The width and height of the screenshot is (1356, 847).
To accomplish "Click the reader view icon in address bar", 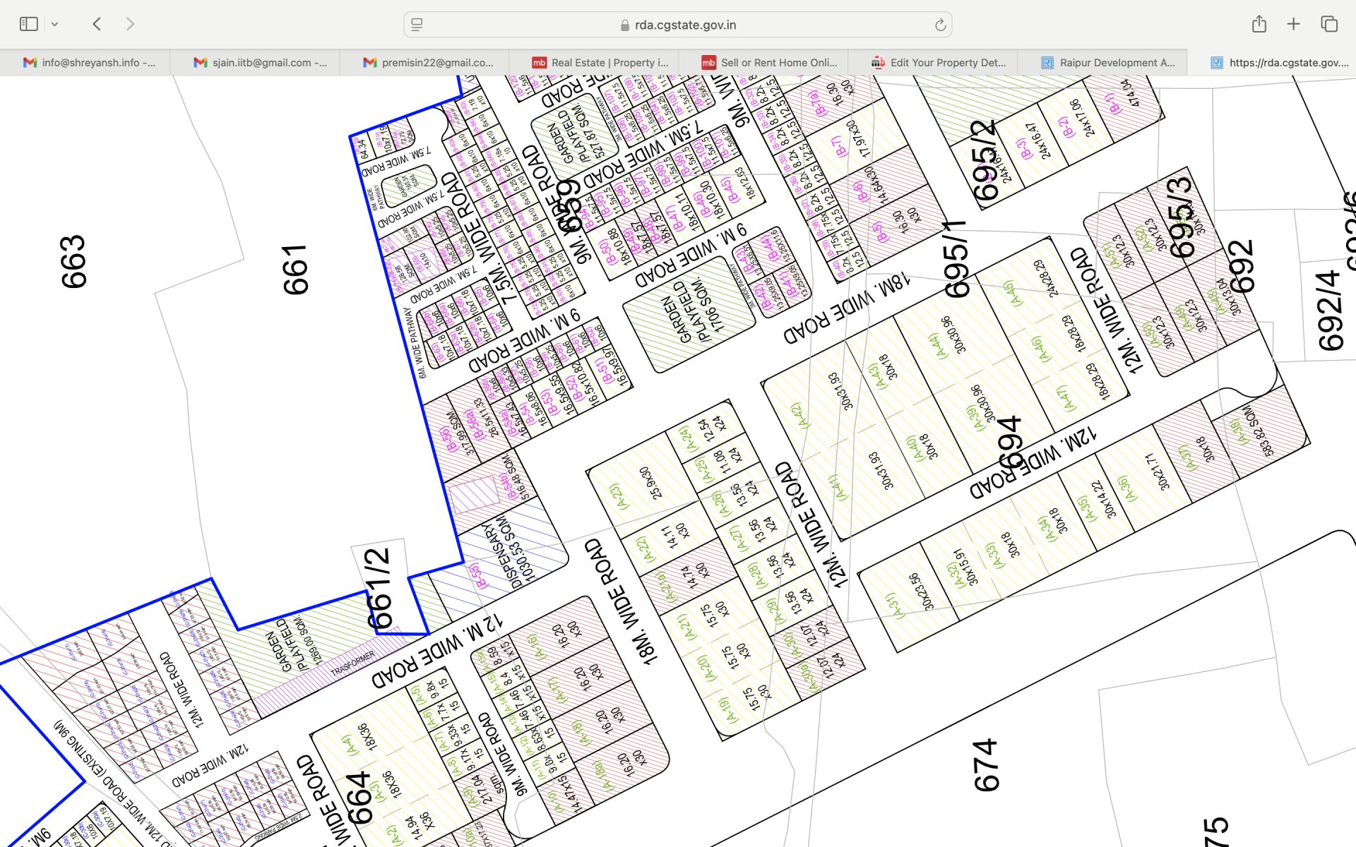I will (417, 25).
